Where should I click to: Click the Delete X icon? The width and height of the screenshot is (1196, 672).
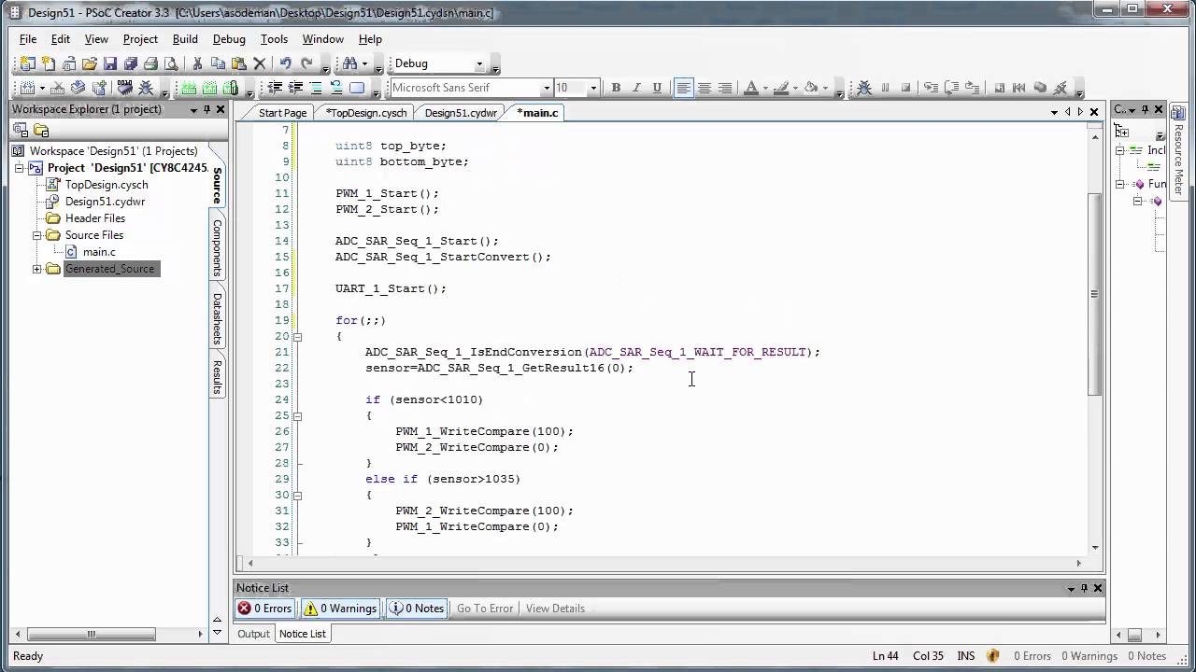coord(260,63)
